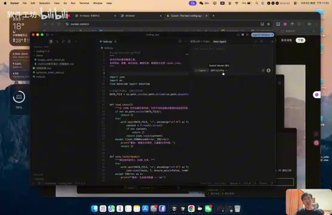Screen dimensions: 332x215
Task: Click the cursor.com address bar in Chrome
Action: tap(161, 24)
